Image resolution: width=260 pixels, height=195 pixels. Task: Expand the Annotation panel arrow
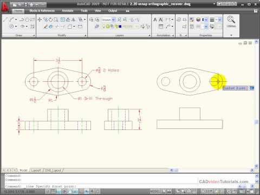(x=173, y=36)
